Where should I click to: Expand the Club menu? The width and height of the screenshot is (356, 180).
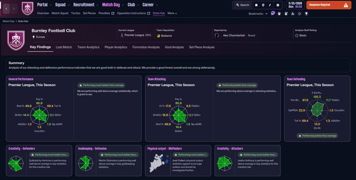pyautogui.click(x=133, y=5)
